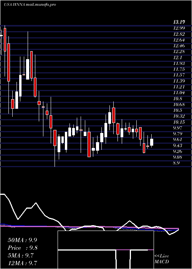Click the 10.5 price axis label
The height and width of the screenshot is (269, 192).
click(177, 110)
